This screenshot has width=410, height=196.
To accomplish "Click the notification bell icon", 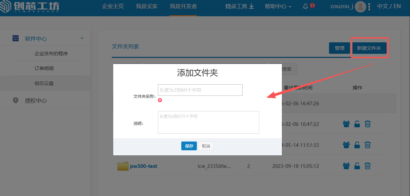I will 305,6.
